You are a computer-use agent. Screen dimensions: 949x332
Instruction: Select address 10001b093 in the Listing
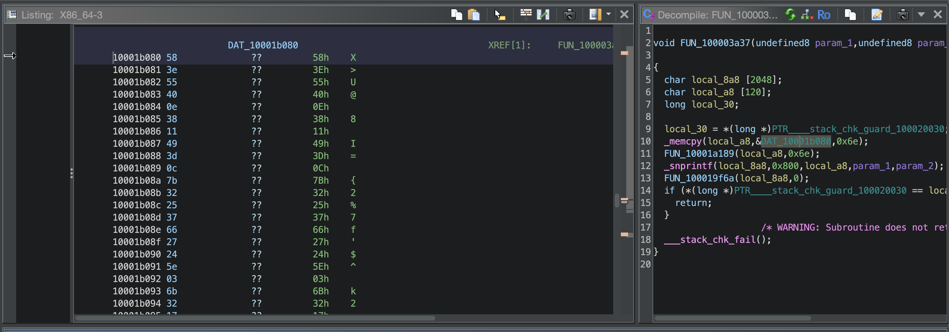pyautogui.click(x=137, y=291)
